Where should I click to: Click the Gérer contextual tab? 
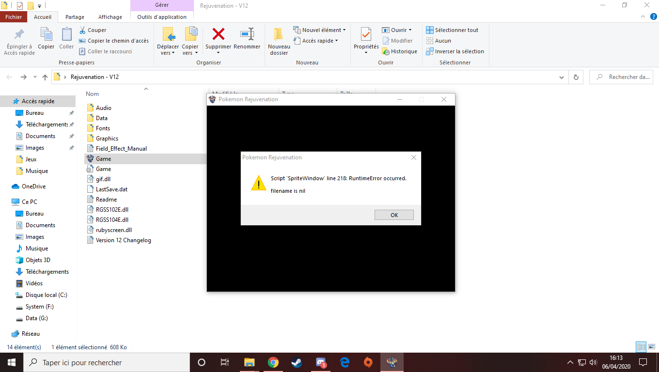[x=162, y=5]
